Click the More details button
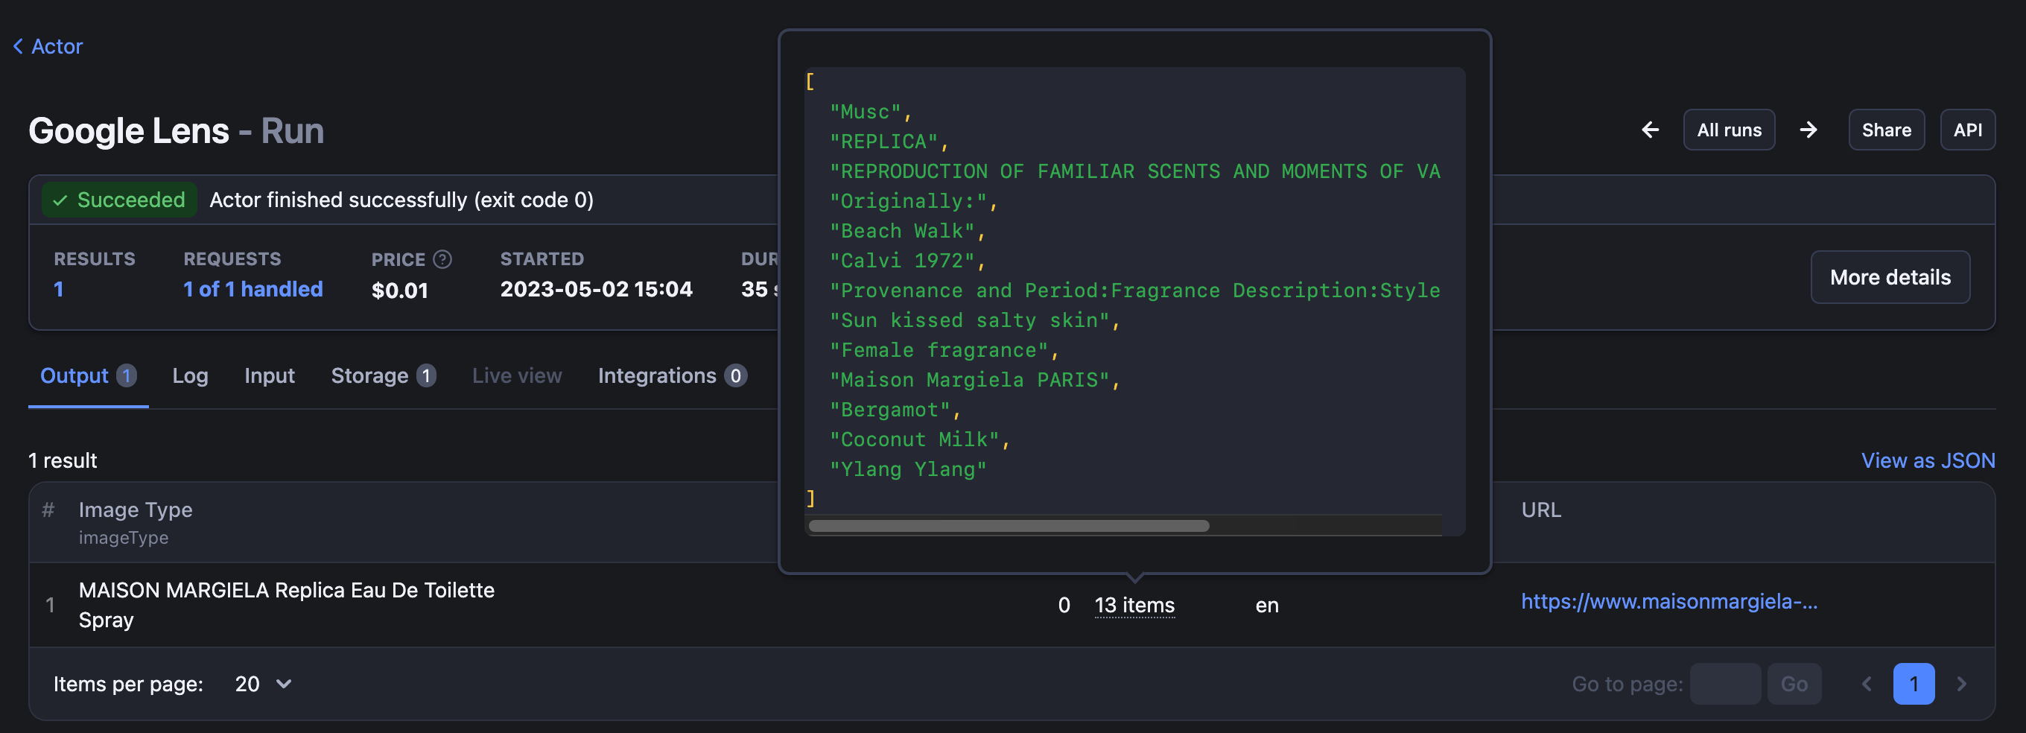The height and width of the screenshot is (733, 2026). (1889, 277)
